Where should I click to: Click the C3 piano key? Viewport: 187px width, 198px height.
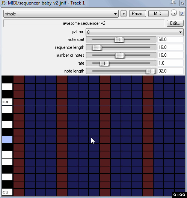(7, 192)
